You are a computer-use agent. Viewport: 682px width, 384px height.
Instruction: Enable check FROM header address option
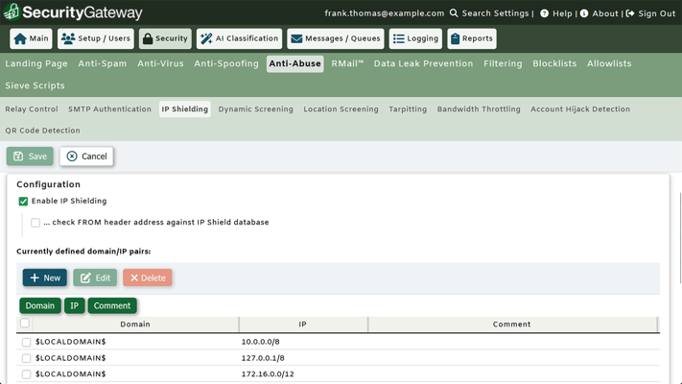point(35,223)
